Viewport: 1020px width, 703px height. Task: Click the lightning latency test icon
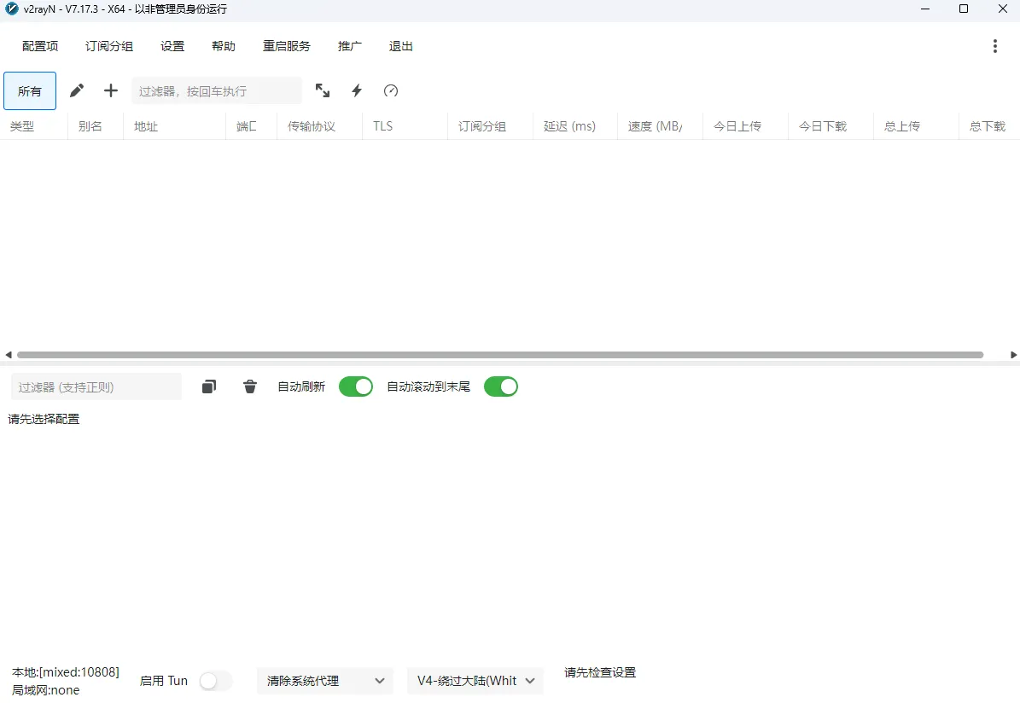(x=357, y=90)
